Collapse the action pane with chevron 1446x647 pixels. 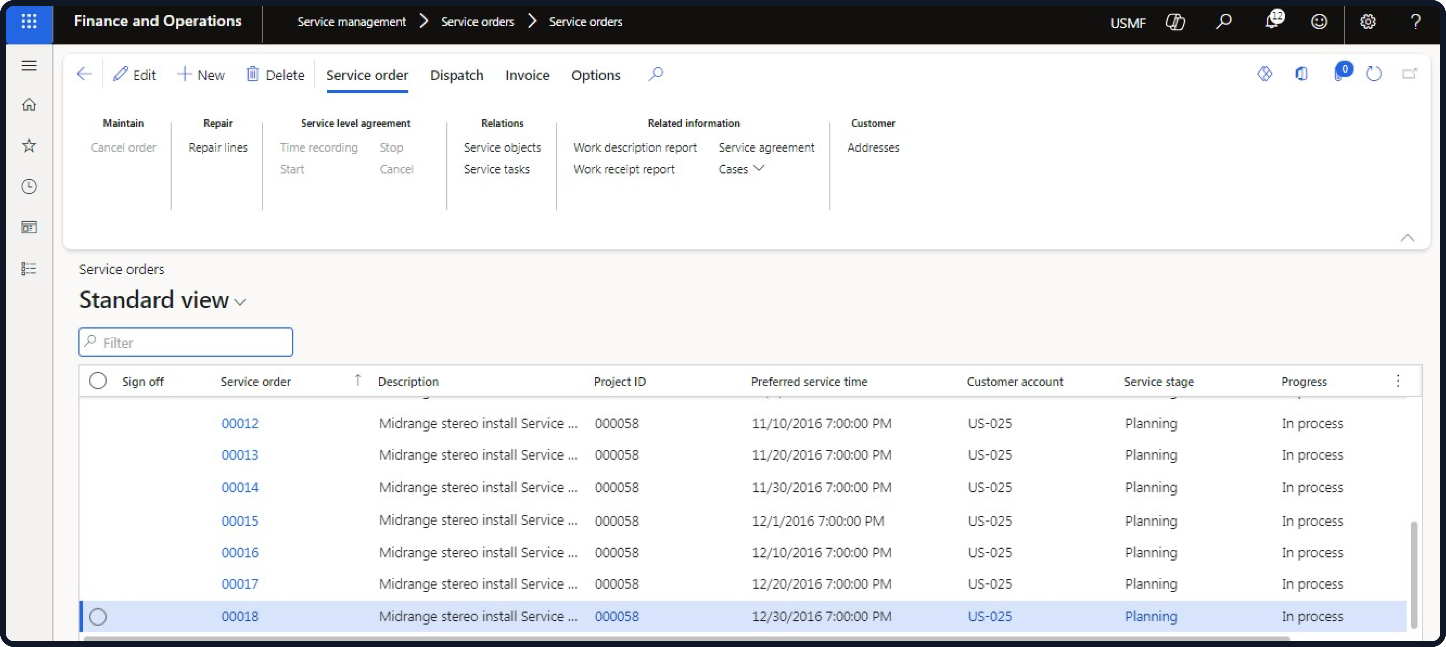click(x=1407, y=237)
